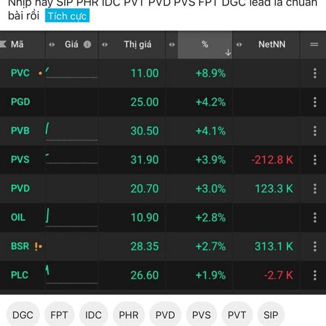Sort by the NetNN column header
The width and height of the screenshot is (326, 326).
[272, 45]
